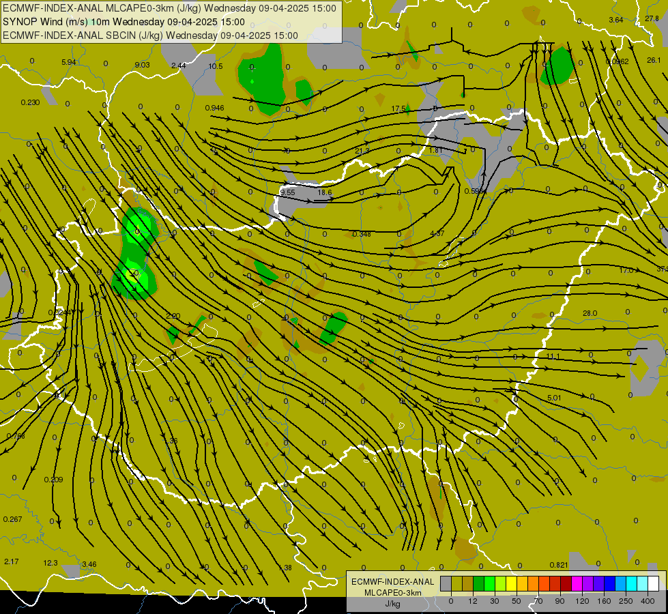Click the legend tick value 70
This screenshot has height=614, width=668.
pos(538,601)
